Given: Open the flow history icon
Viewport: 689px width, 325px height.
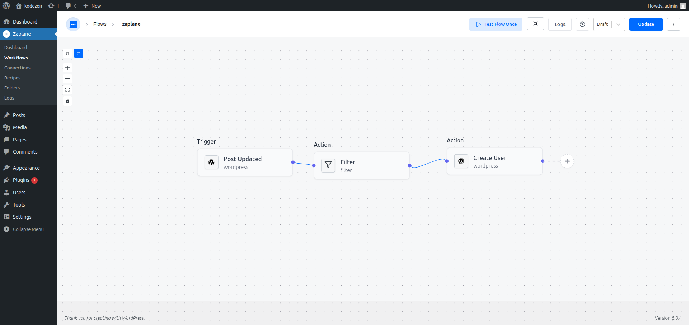Looking at the screenshot, I should click(x=582, y=24).
